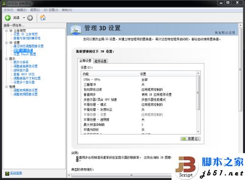Open 调整桌面颜色设置 task

pyautogui.click(x=25, y=66)
